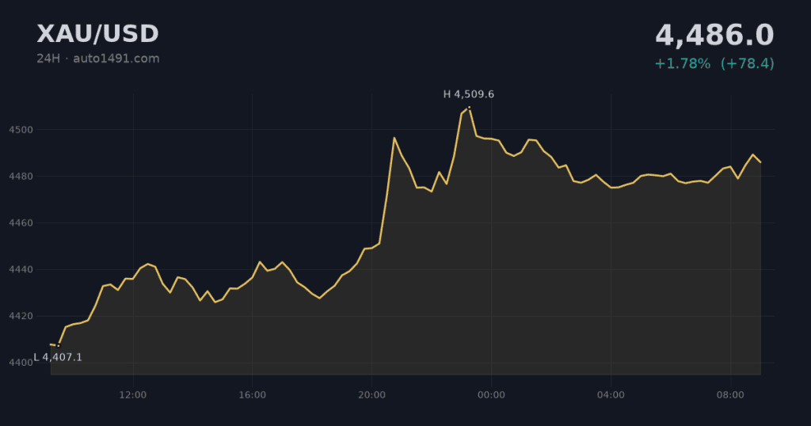This screenshot has height=426, width=811.
Task: Click the 04:00 time axis label
Action: [x=611, y=395]
